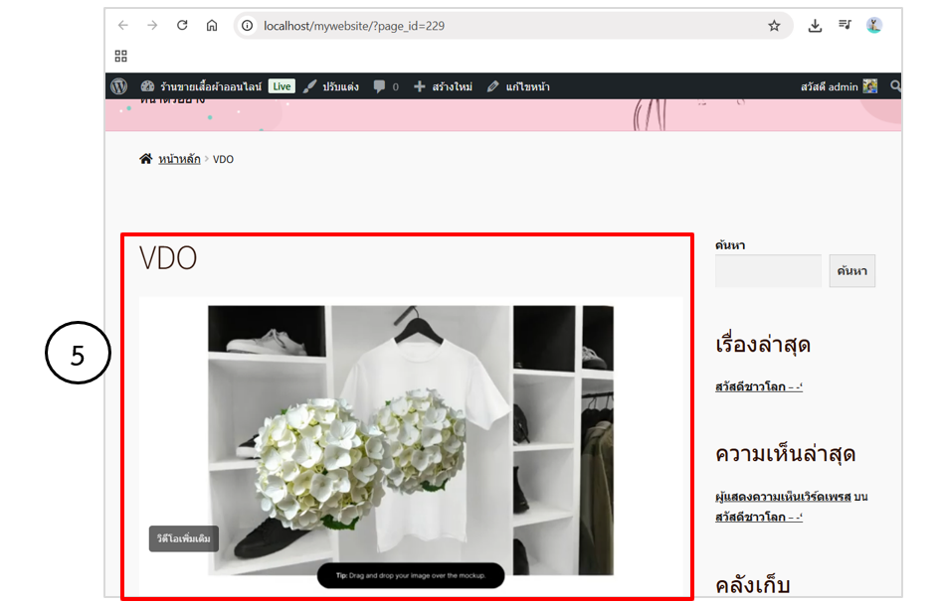Go back with the browser back arrow

pyautogui.click(x=122, y=26)
